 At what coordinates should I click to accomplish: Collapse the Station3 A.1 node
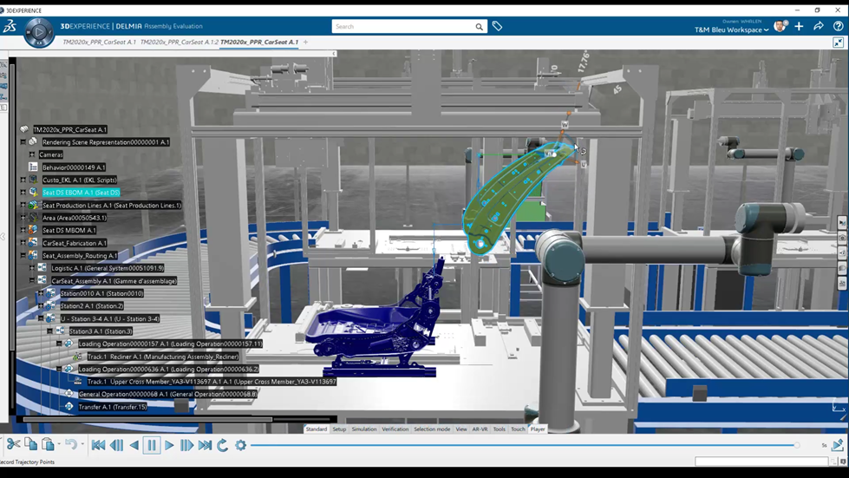tap(49, 331)
